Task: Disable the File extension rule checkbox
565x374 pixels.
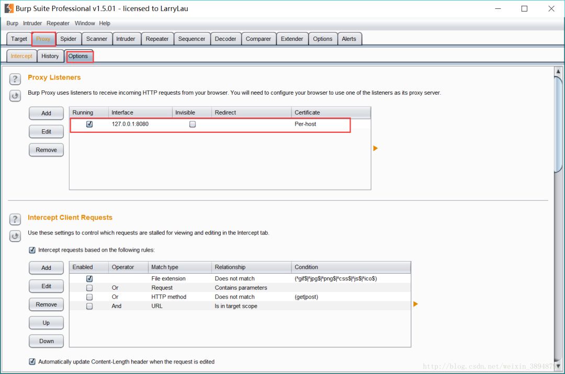Action: click(x=89, y=278)
